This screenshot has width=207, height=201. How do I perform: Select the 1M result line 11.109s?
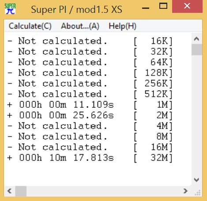coord(90,105)
